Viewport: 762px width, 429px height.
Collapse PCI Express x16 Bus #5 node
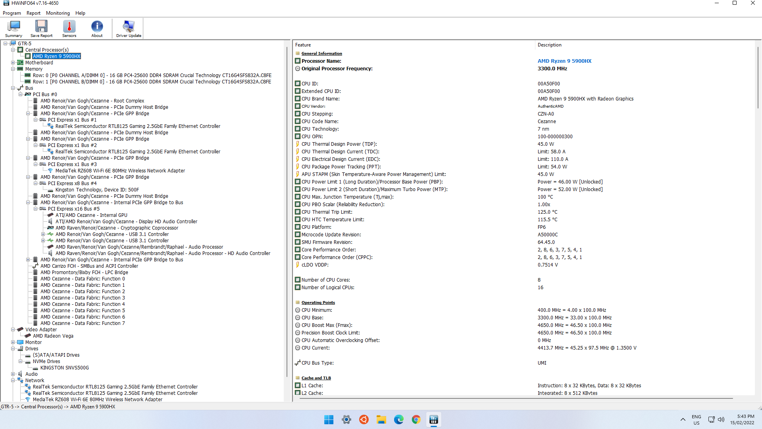click(36, 209)
